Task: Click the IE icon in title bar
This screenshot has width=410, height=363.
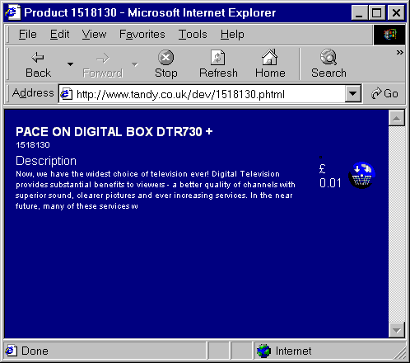Action: (x=12, y=12)
